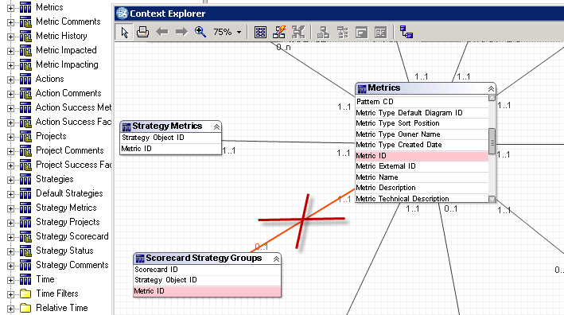Select Metric Type Owner Name field

(422, 134)
